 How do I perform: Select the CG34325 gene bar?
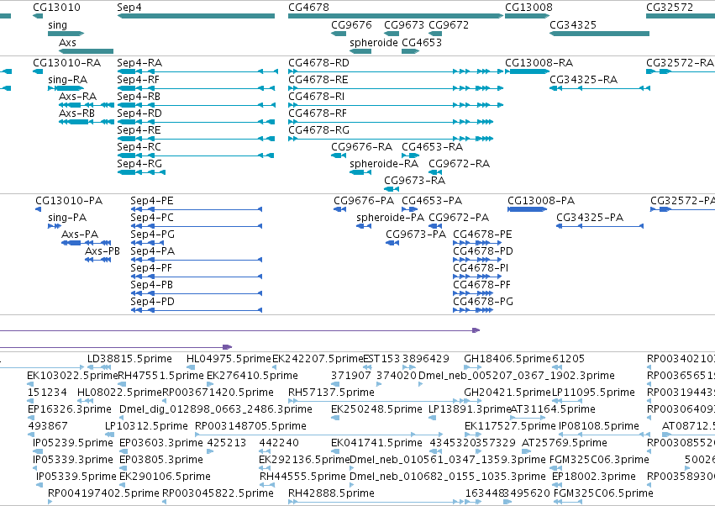[x=599, y=34]
